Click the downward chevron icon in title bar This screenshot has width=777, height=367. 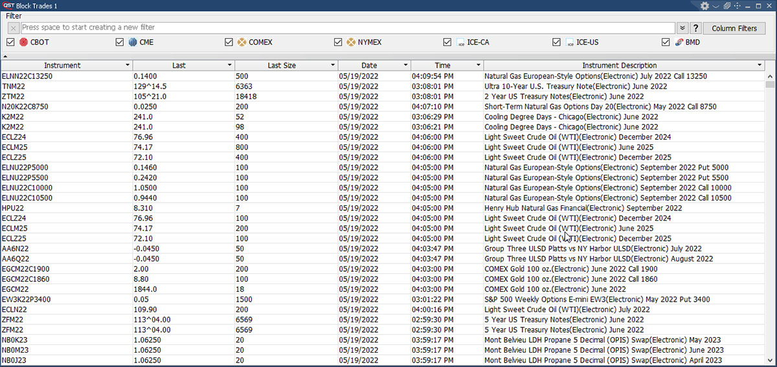(x=715, y=6)
